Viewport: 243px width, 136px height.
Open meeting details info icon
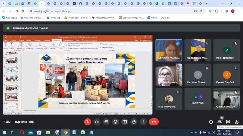[211, 122]
